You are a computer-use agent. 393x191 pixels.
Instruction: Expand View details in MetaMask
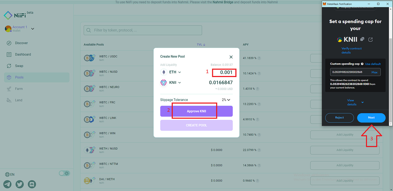(x=355, y=102)
